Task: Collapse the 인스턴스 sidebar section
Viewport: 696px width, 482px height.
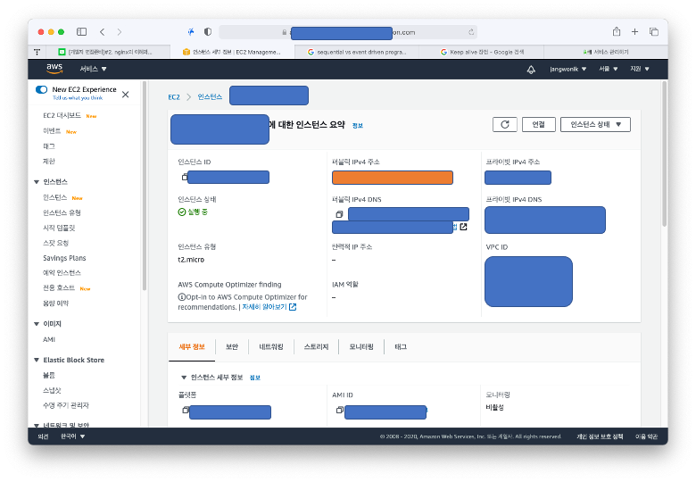Action: 37,182
